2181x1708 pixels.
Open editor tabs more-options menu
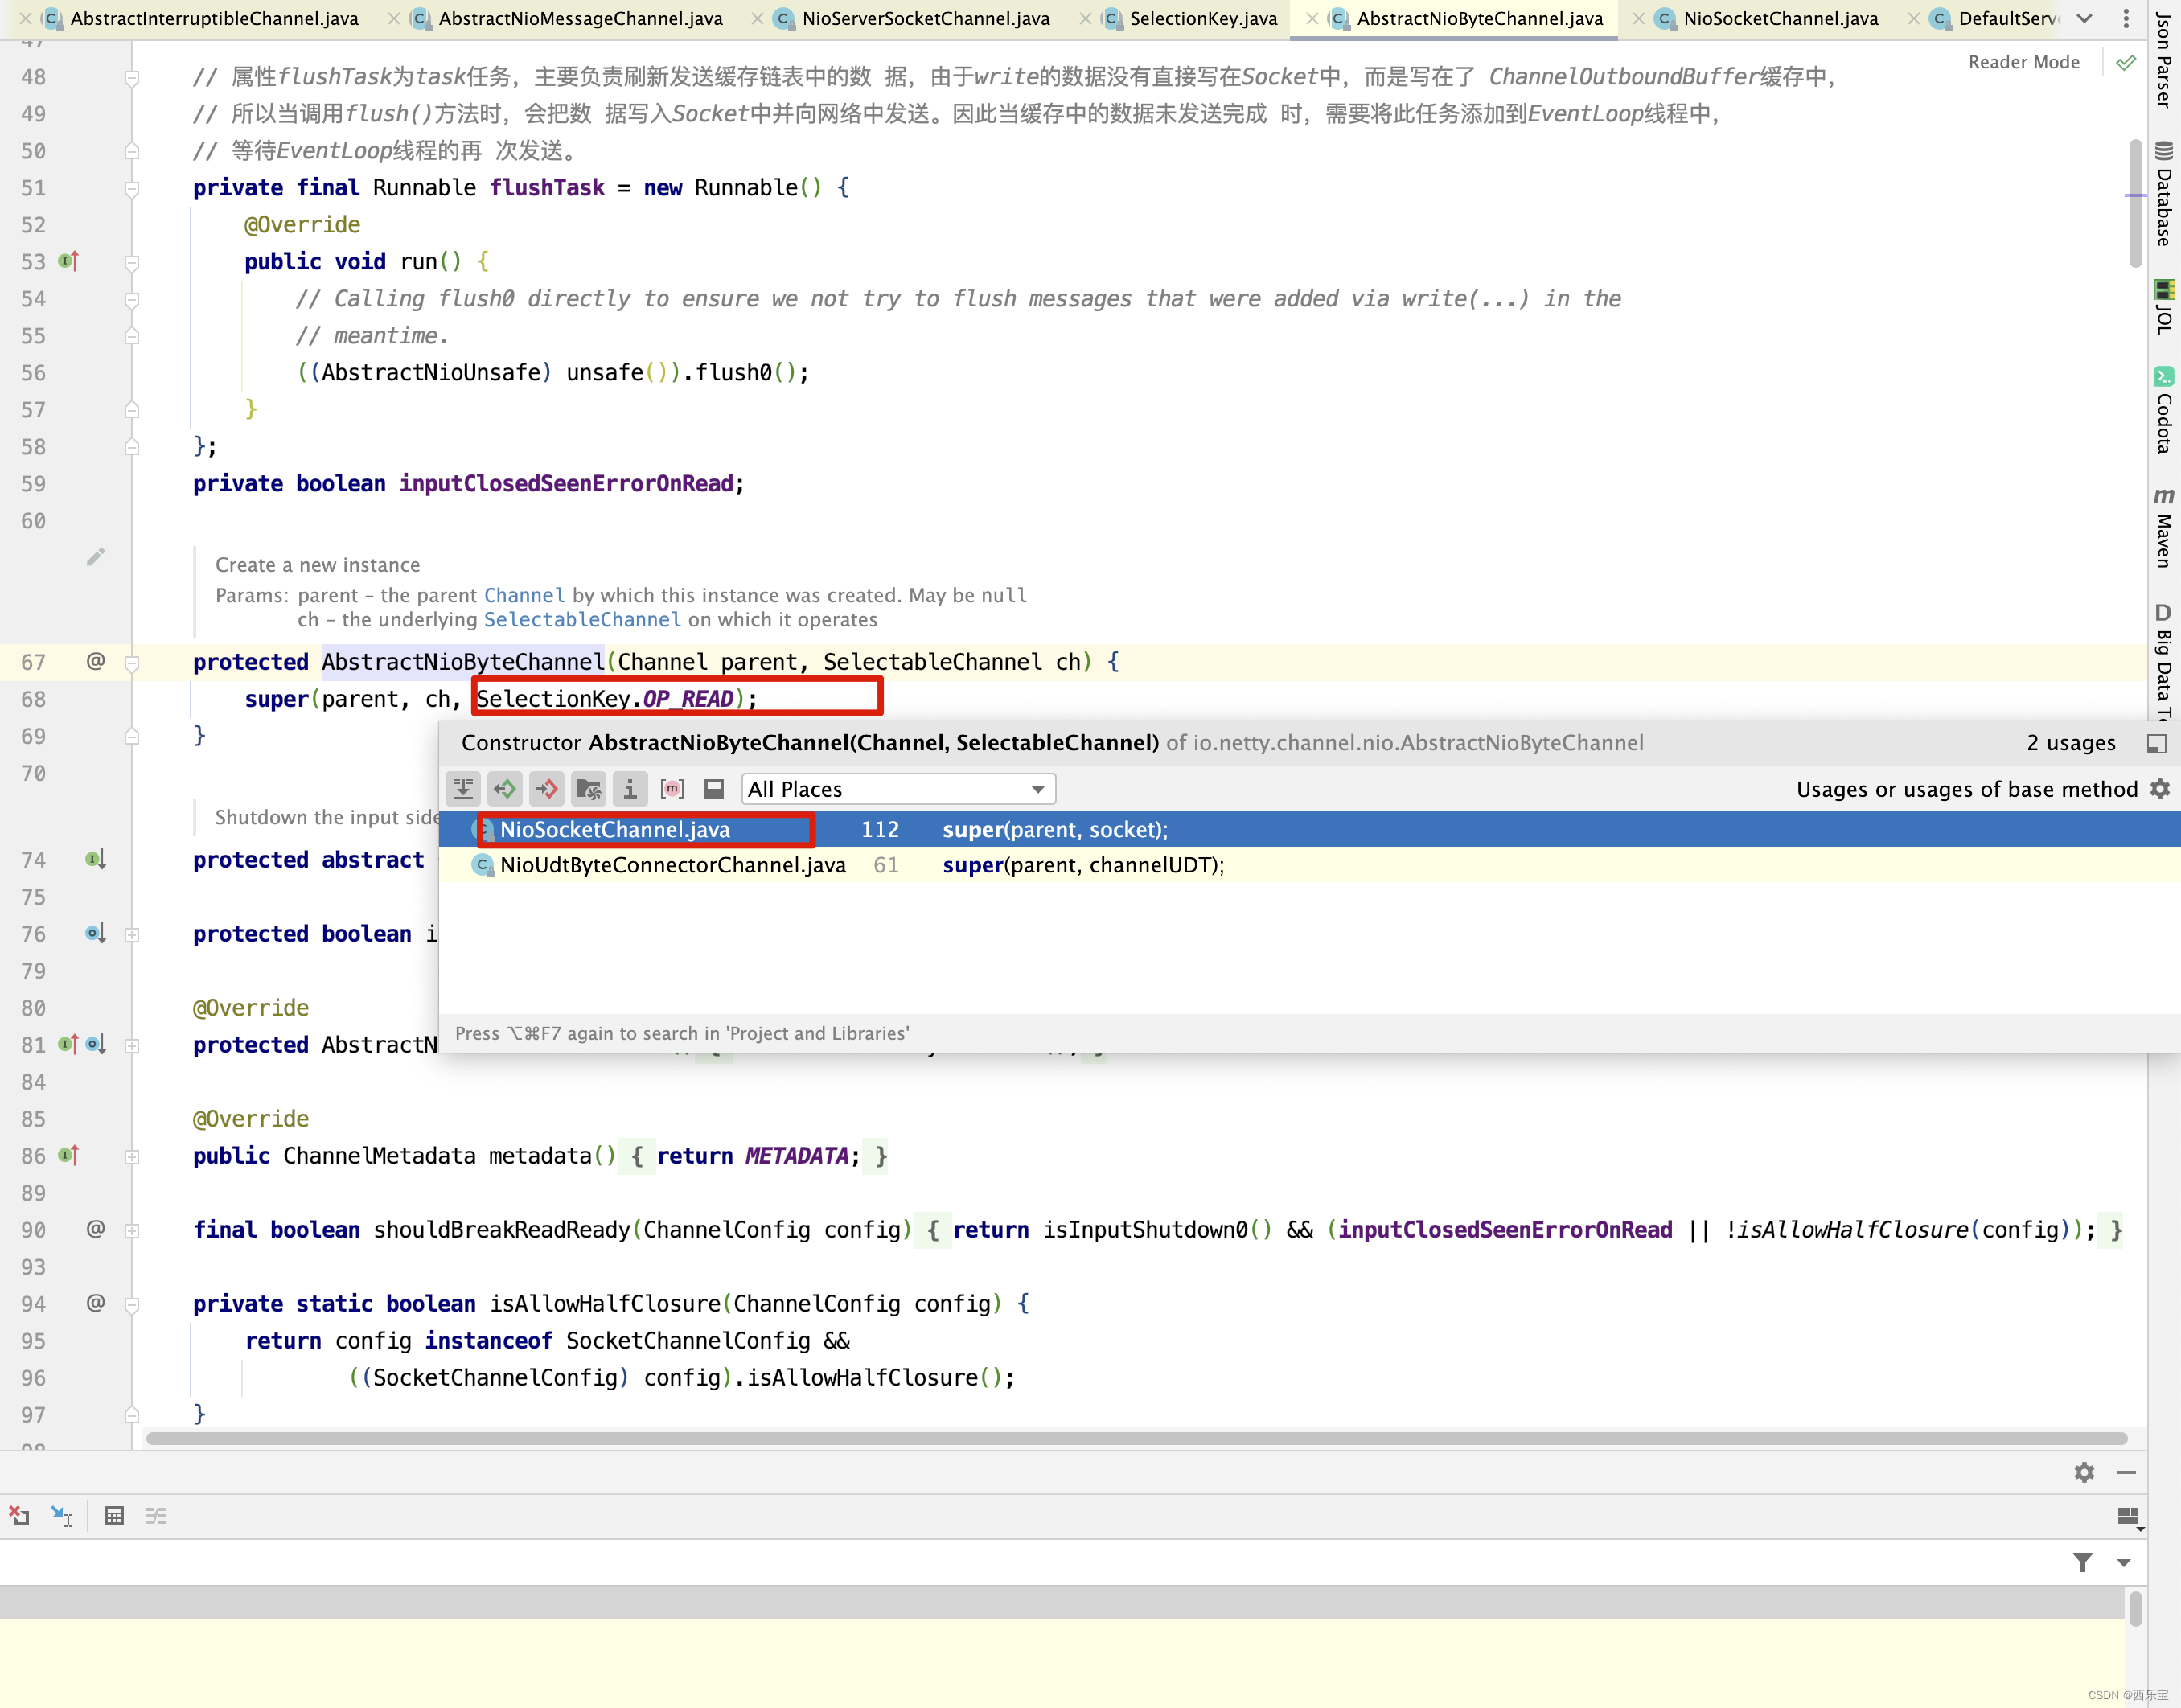pos(2126,19)
